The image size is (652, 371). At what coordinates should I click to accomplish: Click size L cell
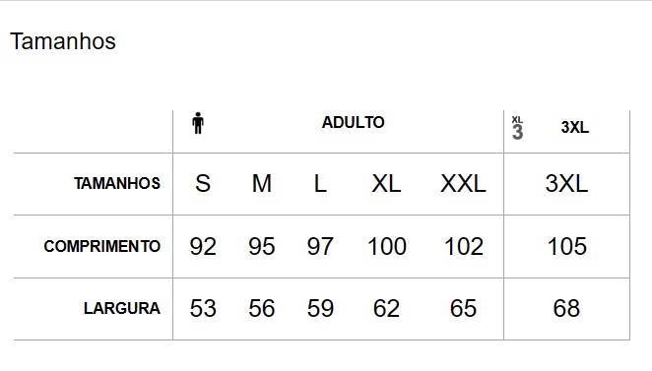pos(320,183)
